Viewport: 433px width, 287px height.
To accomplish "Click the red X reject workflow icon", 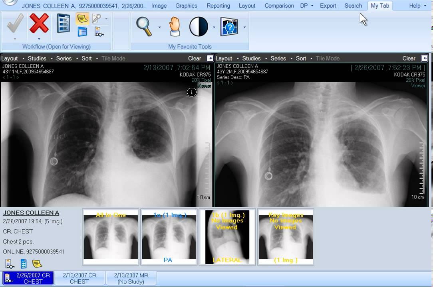I will (x=39, y=24).
